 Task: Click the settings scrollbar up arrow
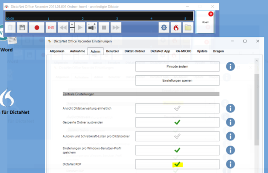256,61
